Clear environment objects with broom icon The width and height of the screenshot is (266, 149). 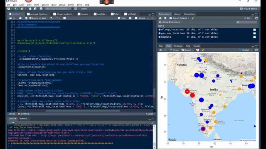193,18
